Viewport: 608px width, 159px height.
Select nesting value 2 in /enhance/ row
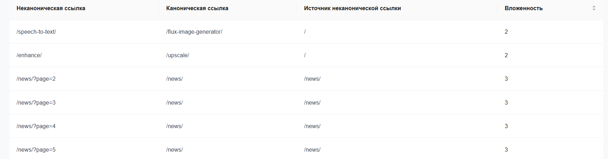(506, 55)
